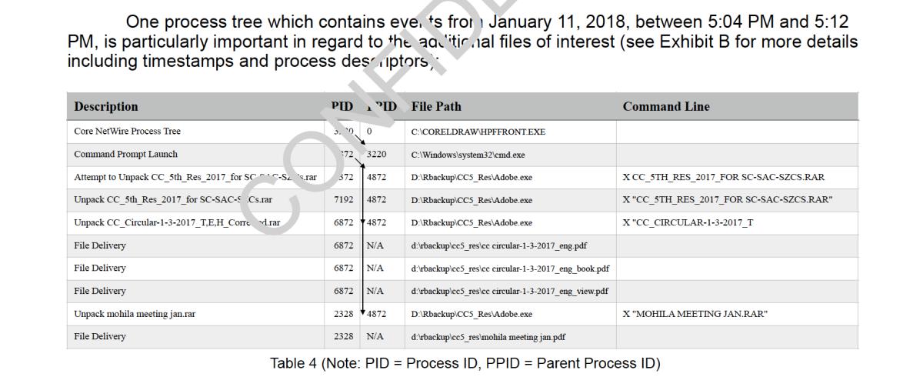Click the Description column header
This screenshot has height=377, width=923.
point(106,106)
